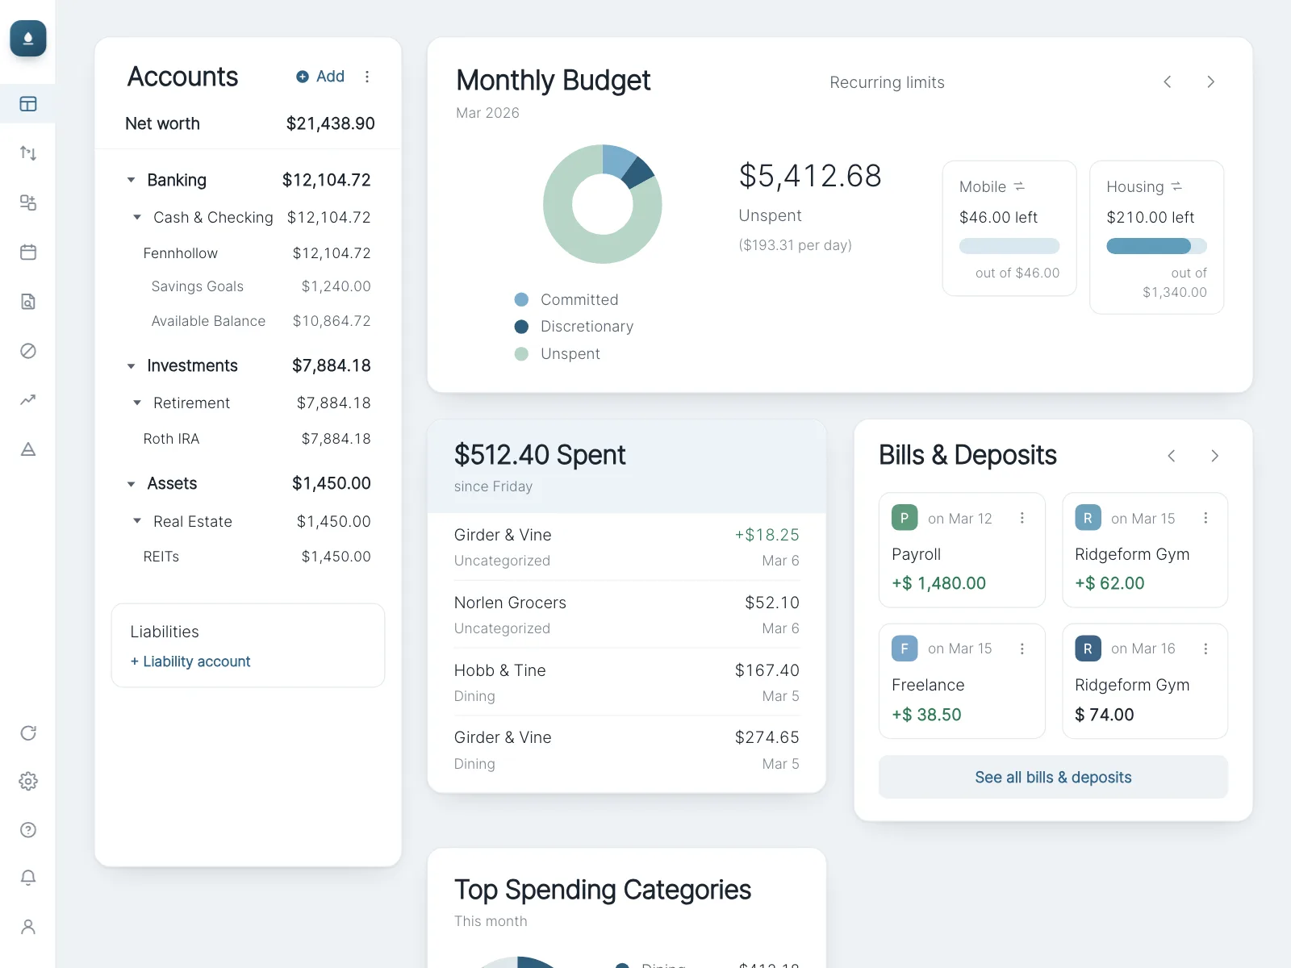Click the Freelance +$ 38.50 amount
This screenshot has height=968, width=1291.
pyautogui.click(x=926, y=715)
